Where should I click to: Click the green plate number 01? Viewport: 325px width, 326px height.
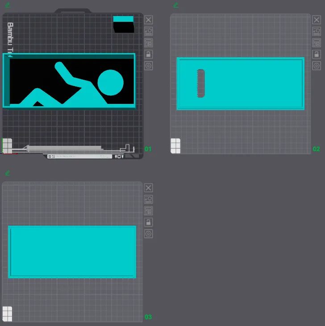pyautogui.click(x=148, y=149)
